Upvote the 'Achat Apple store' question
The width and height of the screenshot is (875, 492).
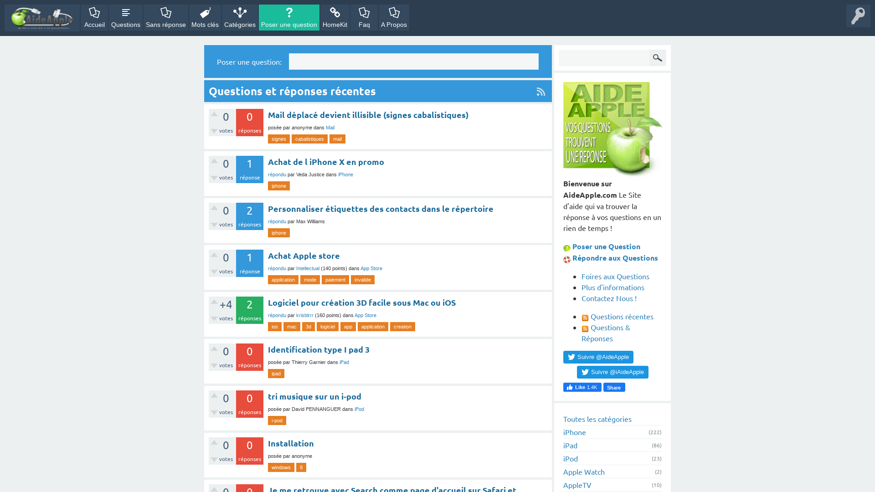point(214,255)
